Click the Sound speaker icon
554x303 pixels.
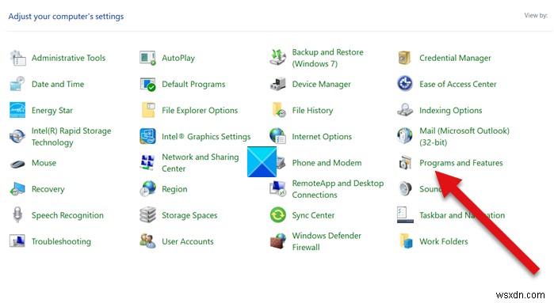click(405, 189)
